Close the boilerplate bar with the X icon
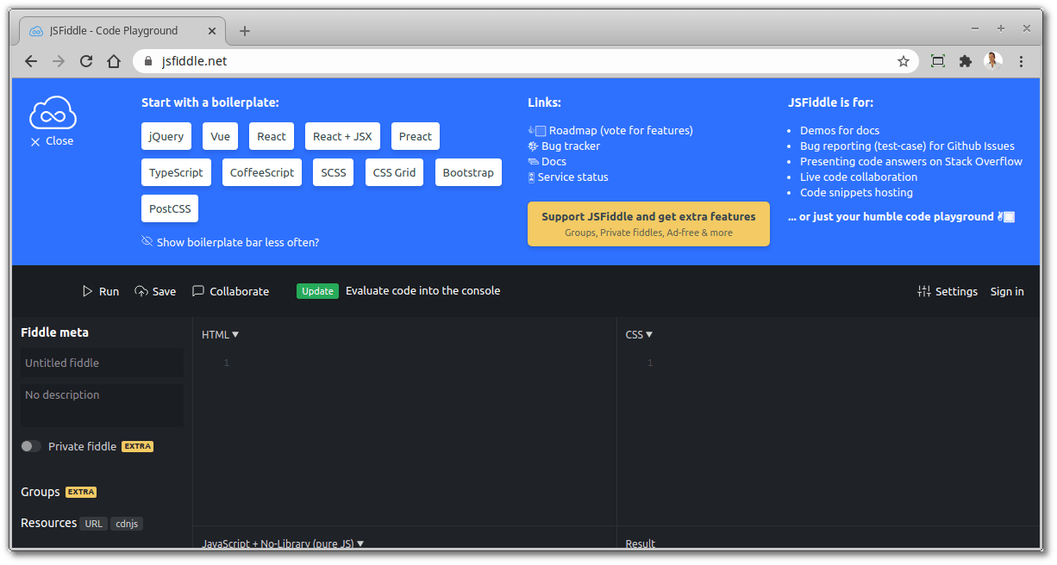The width and height of the screenshot is (1057, 565). 35,142
